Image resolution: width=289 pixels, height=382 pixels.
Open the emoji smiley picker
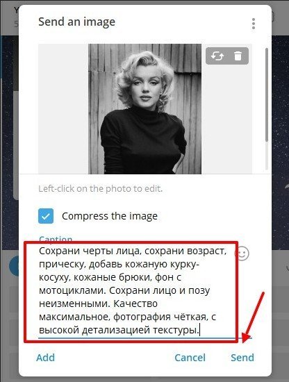(242, 254)
